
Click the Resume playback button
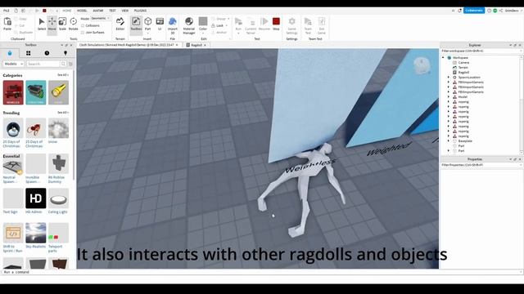coord(264,24)
